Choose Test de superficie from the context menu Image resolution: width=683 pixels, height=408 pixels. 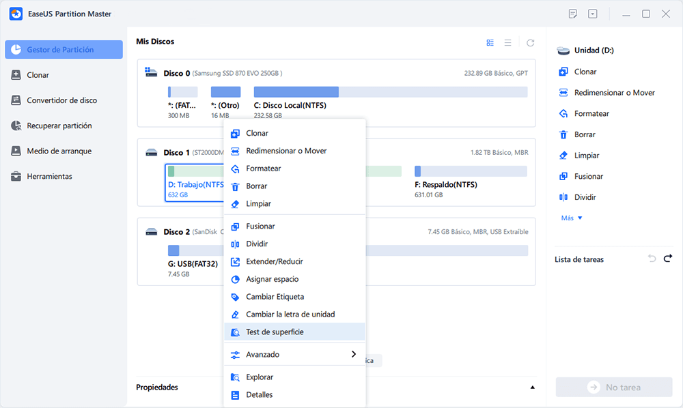(x=294, y=332)
